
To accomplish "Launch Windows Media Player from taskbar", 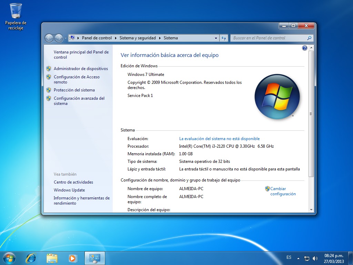I will pos(73,258).
